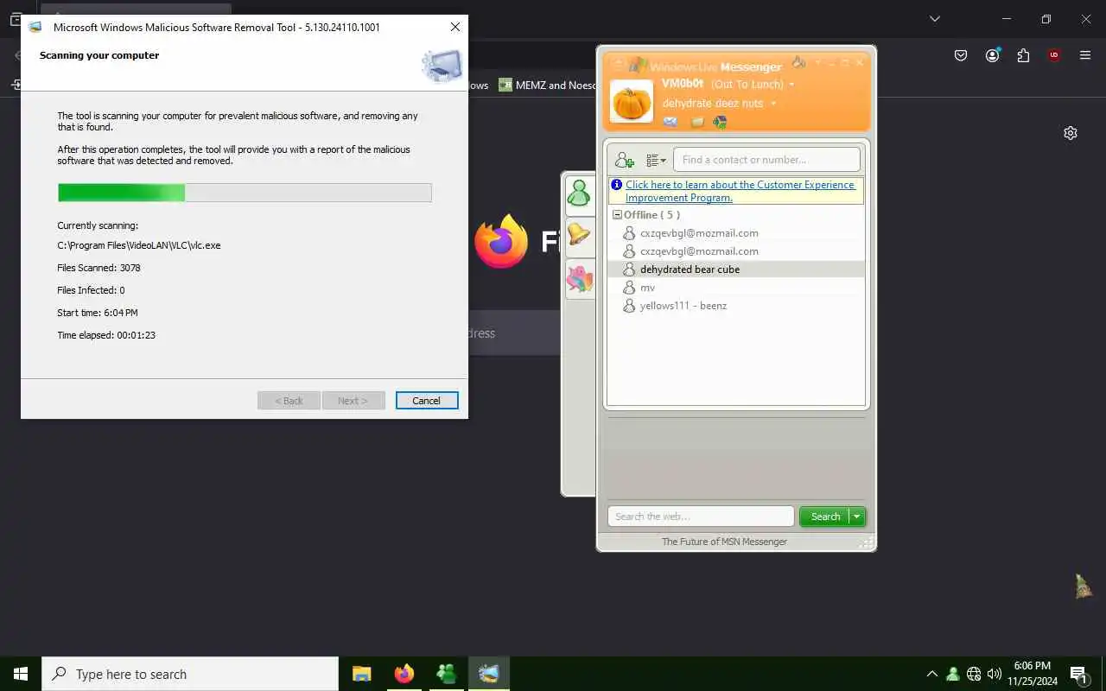Open the Firefox hamburger application menu
The height and width of the screenshot is (691, 1106).
tap(1085, 55)
